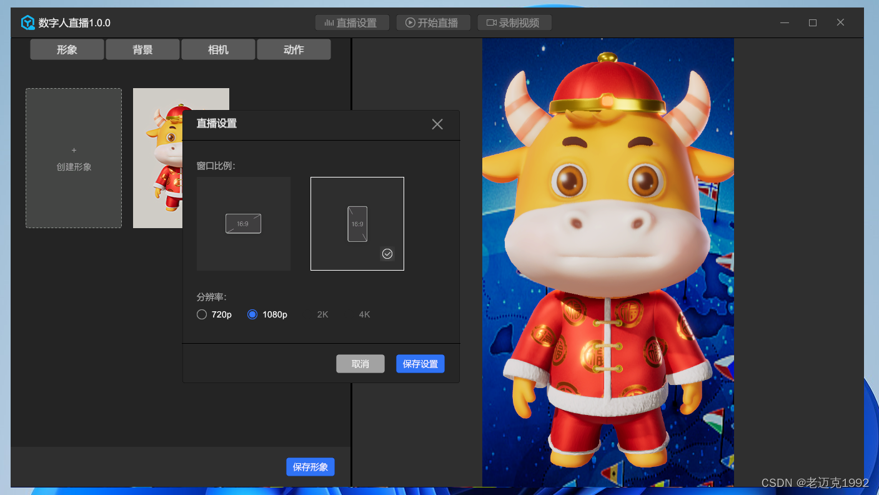
Task: Choose the portrait 16:9 window ratio
Action: click(357, 224)
